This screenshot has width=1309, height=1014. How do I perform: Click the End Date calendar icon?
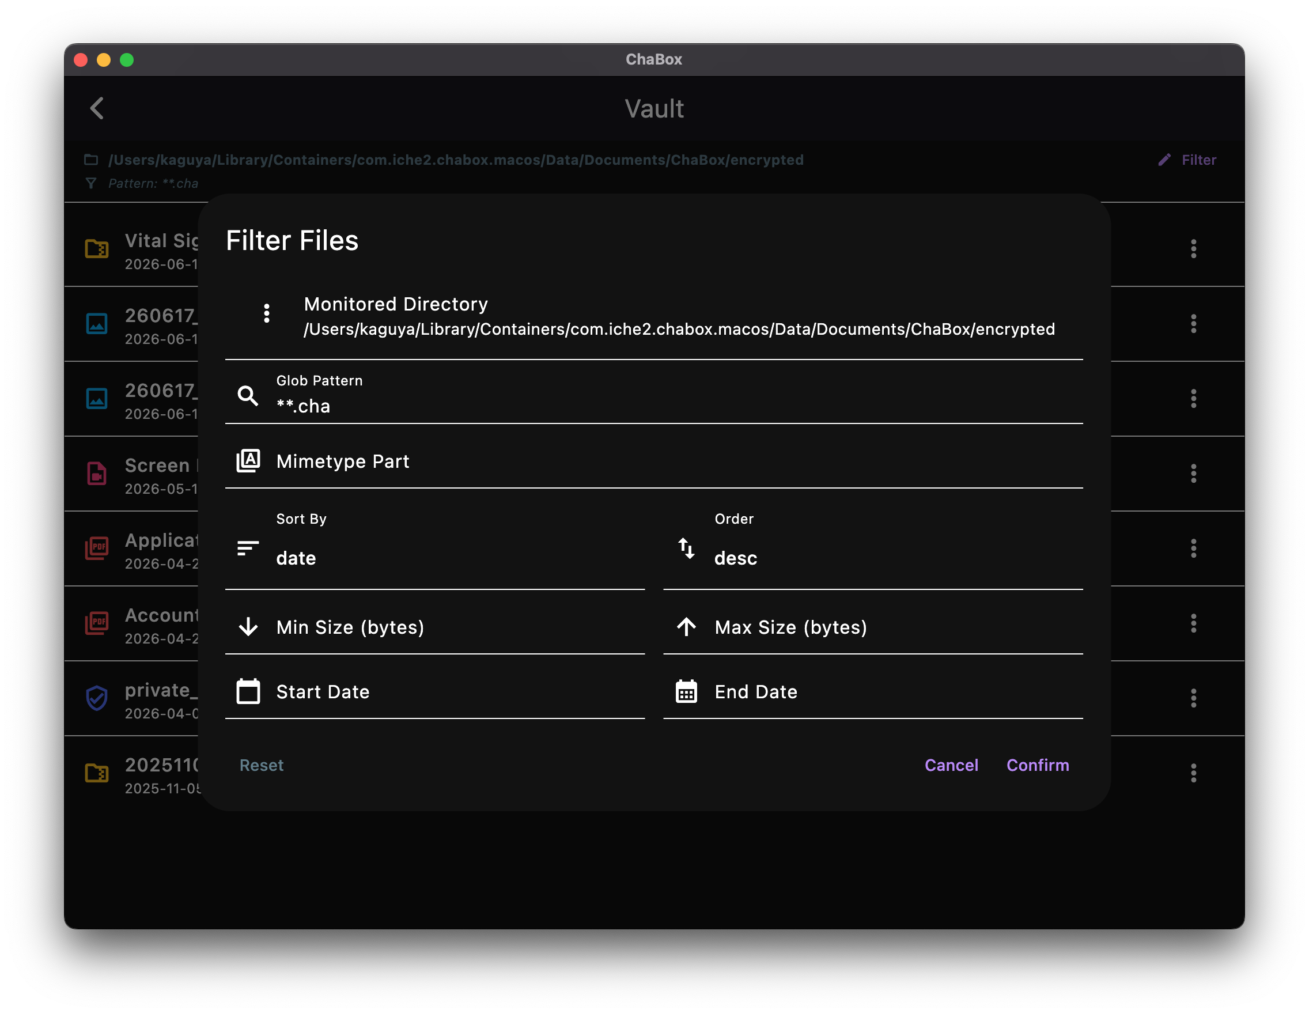tap(686, 691)
